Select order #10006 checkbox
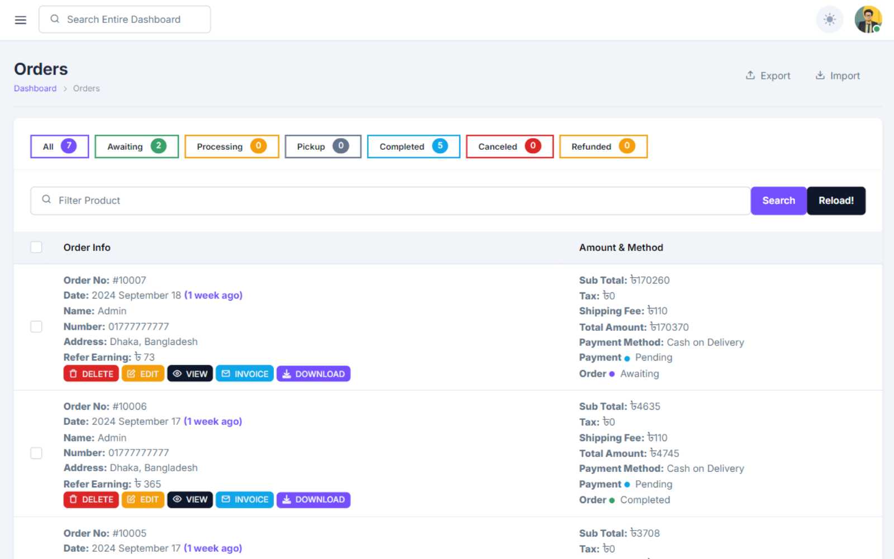 click(x=36, y=453)
